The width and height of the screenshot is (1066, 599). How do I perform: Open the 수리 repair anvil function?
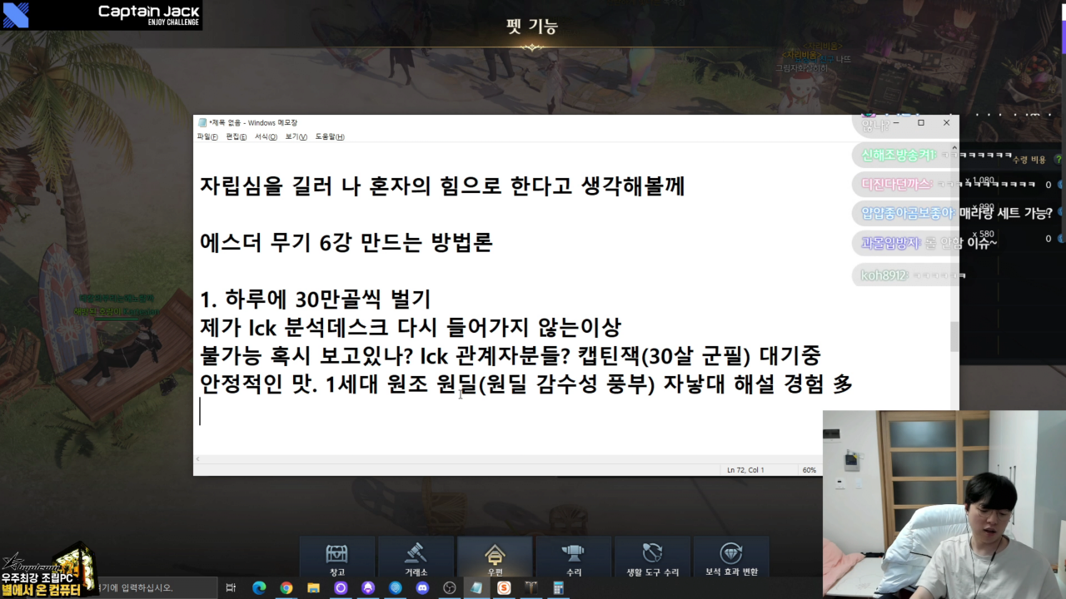(x=574, y=557)
